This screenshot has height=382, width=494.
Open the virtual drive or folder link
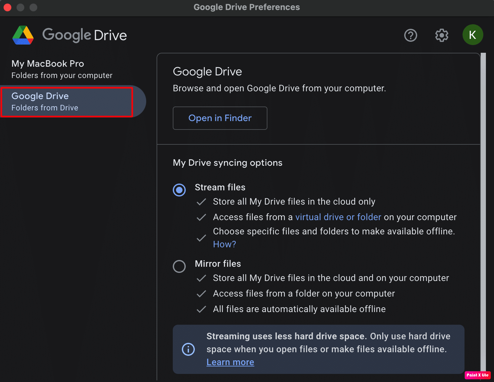(338, 217)
